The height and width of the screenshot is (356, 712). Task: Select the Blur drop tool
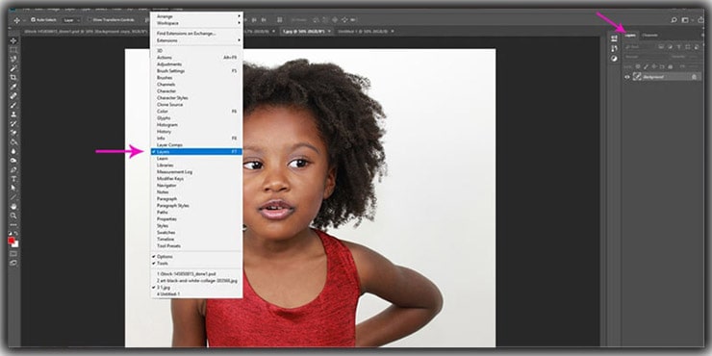click(13, 151)
